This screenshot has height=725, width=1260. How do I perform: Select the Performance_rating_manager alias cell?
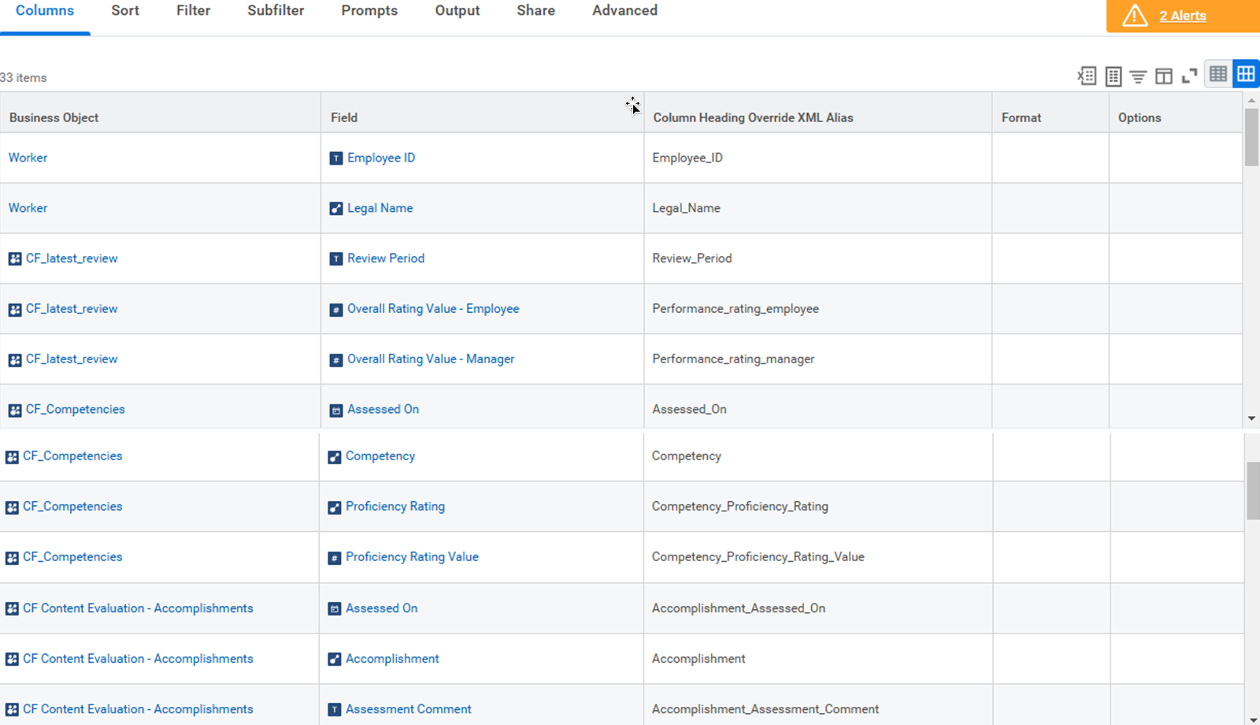[x=817, y=359]
